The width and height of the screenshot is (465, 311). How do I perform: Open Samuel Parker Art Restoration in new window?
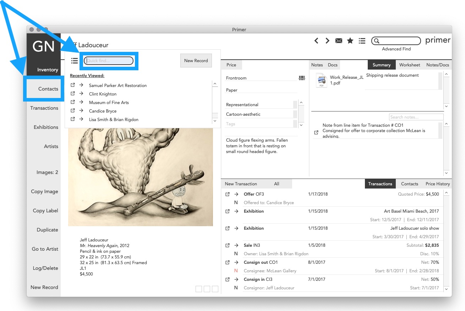click(x=72, y=85)
